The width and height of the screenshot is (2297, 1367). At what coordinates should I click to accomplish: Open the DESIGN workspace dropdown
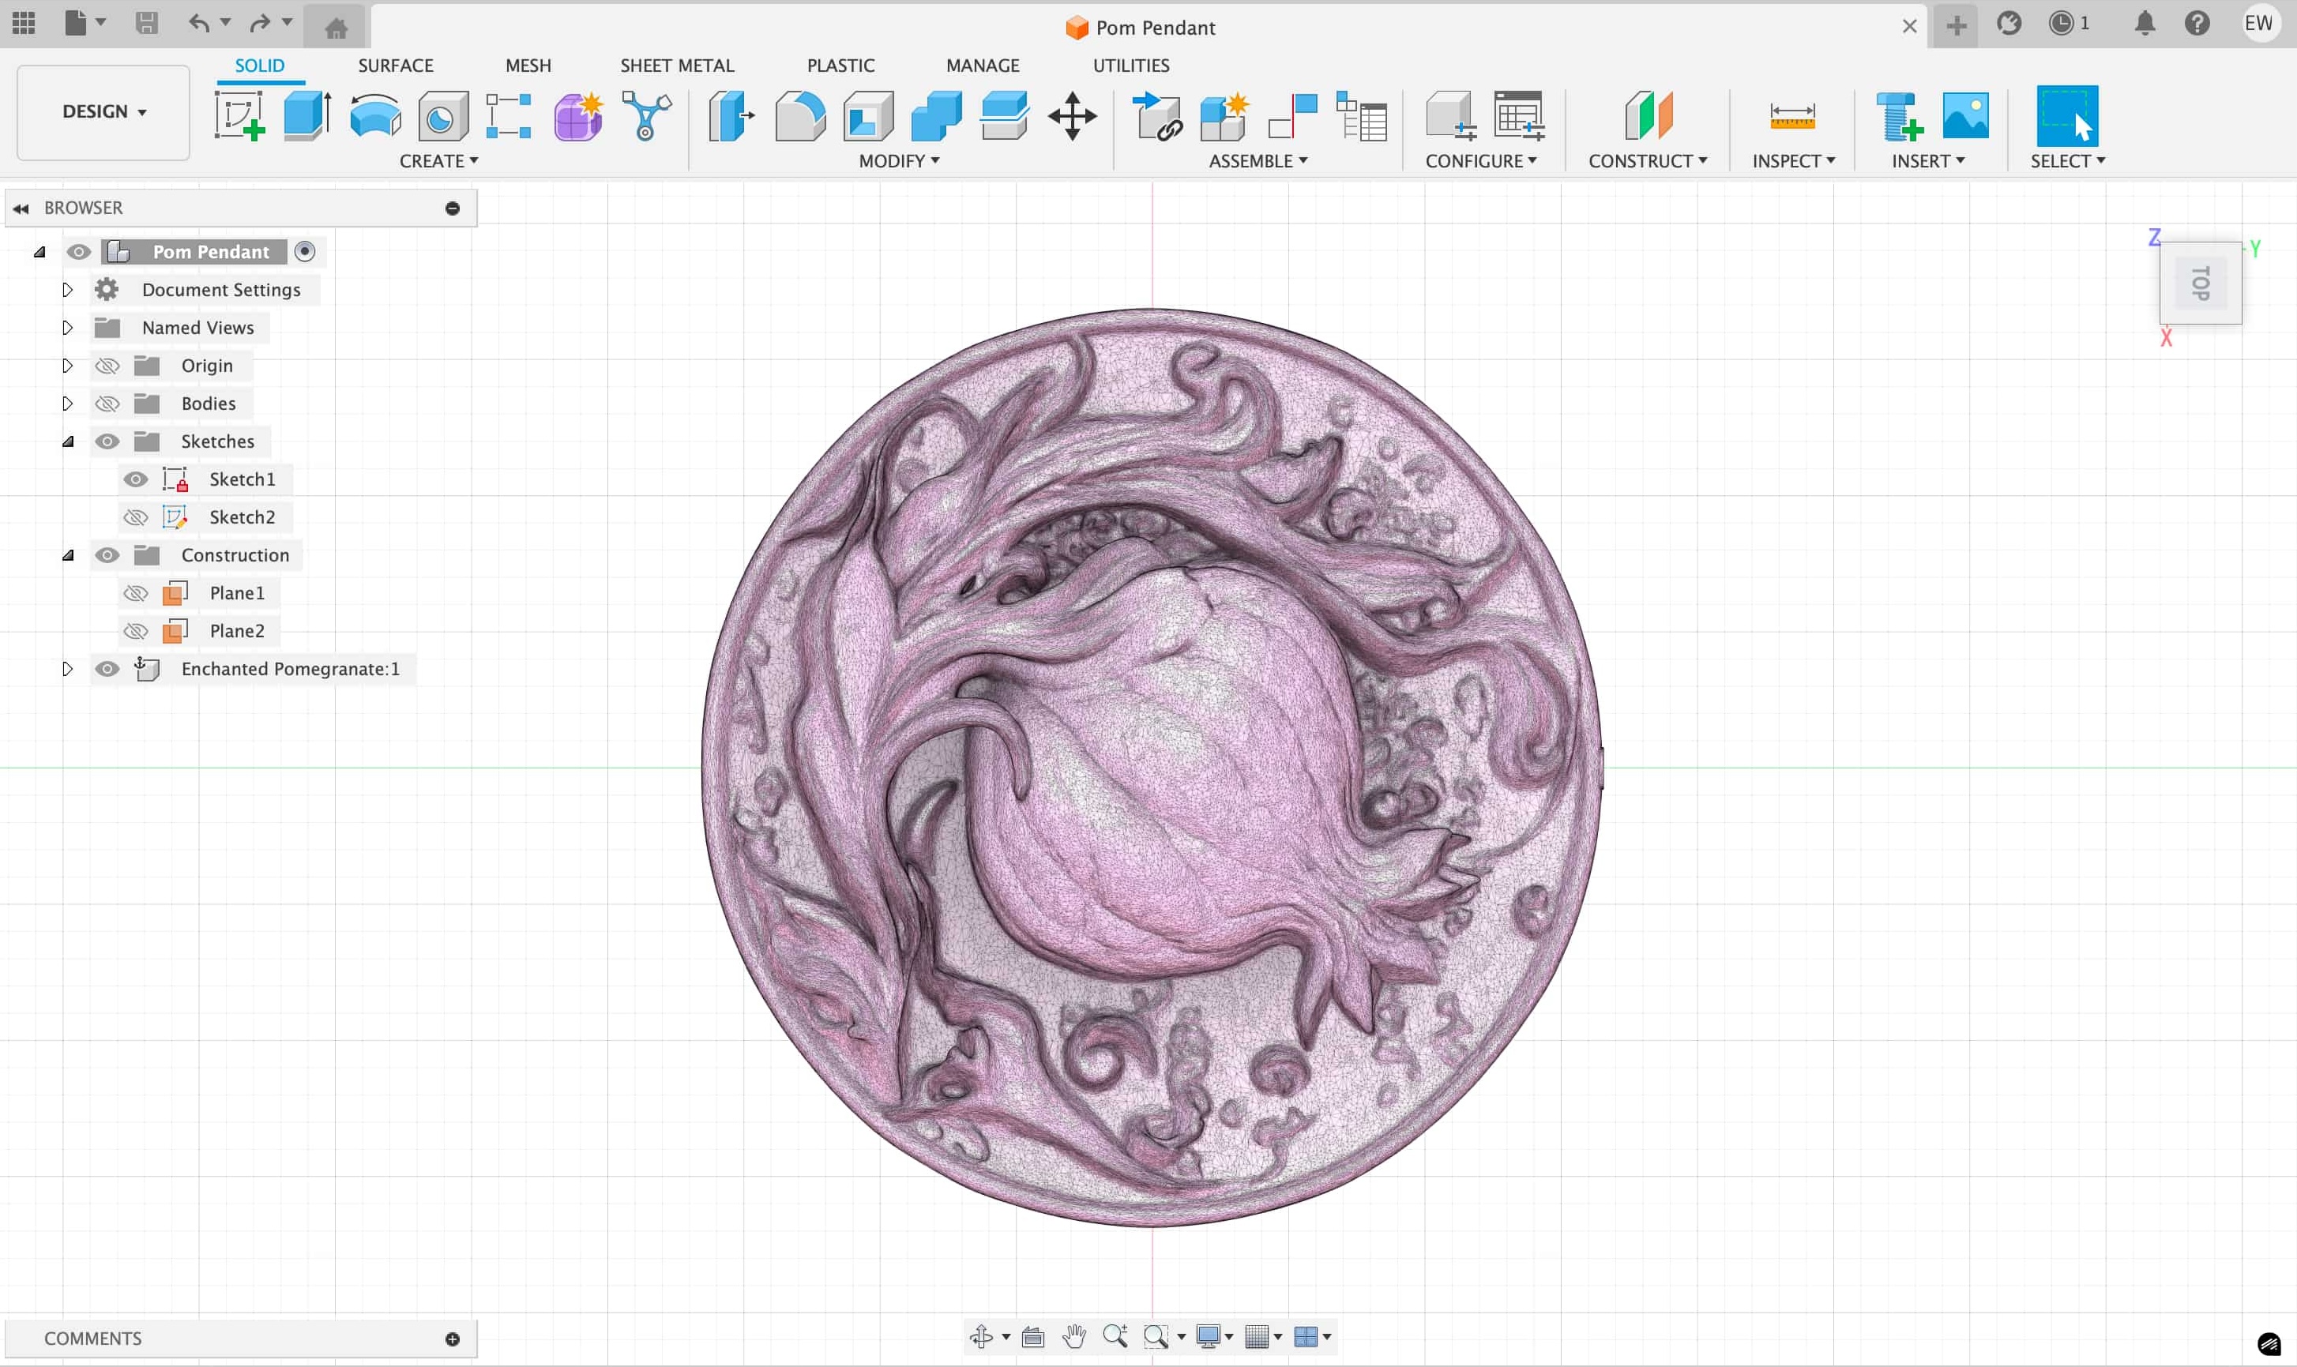pos(103,111)
